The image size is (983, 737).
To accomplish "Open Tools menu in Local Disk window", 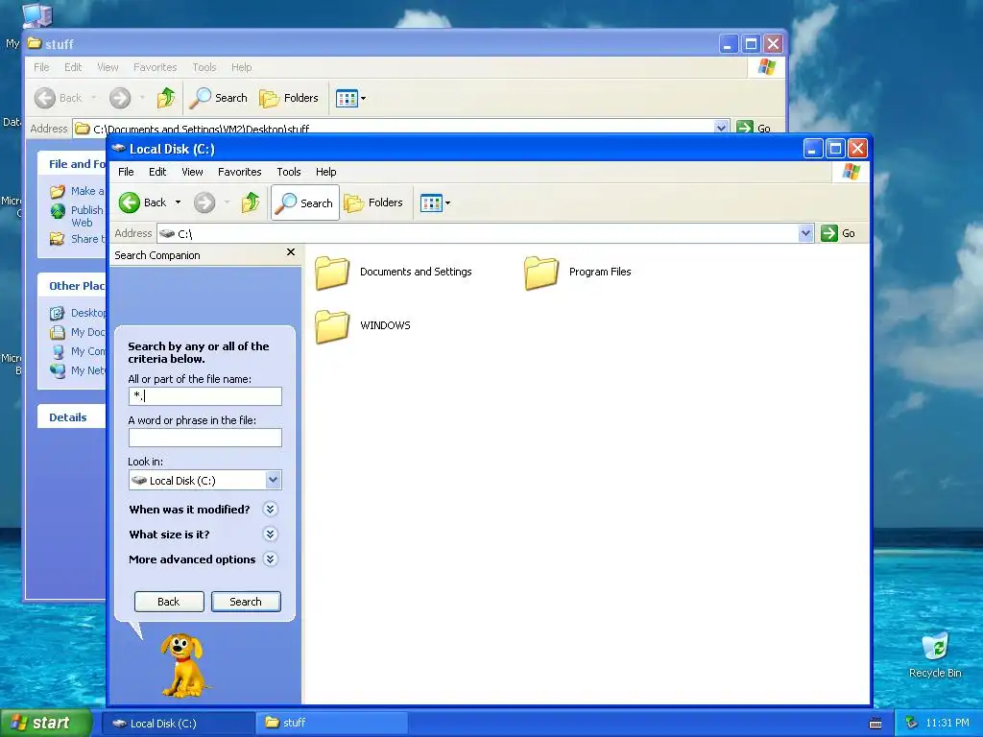I will (288, 172).
